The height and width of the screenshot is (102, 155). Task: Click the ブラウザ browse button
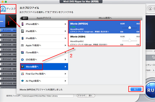(81, 96)
